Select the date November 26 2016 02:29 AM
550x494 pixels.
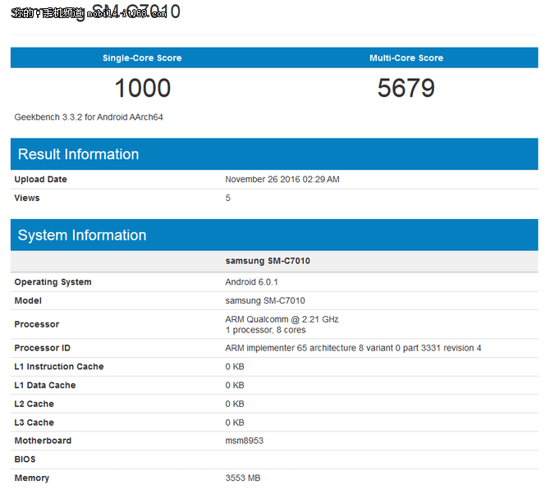[x=282, y=179]
